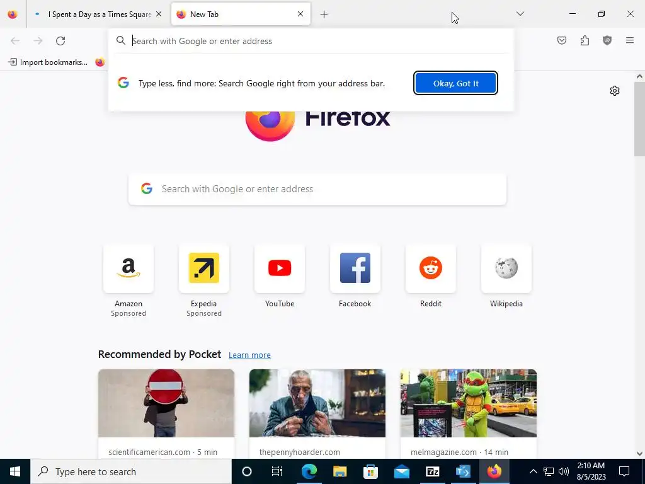This screenshot has width=645, height=484.
Task: Select the New Tab tab
Action: tap(241, 14)
